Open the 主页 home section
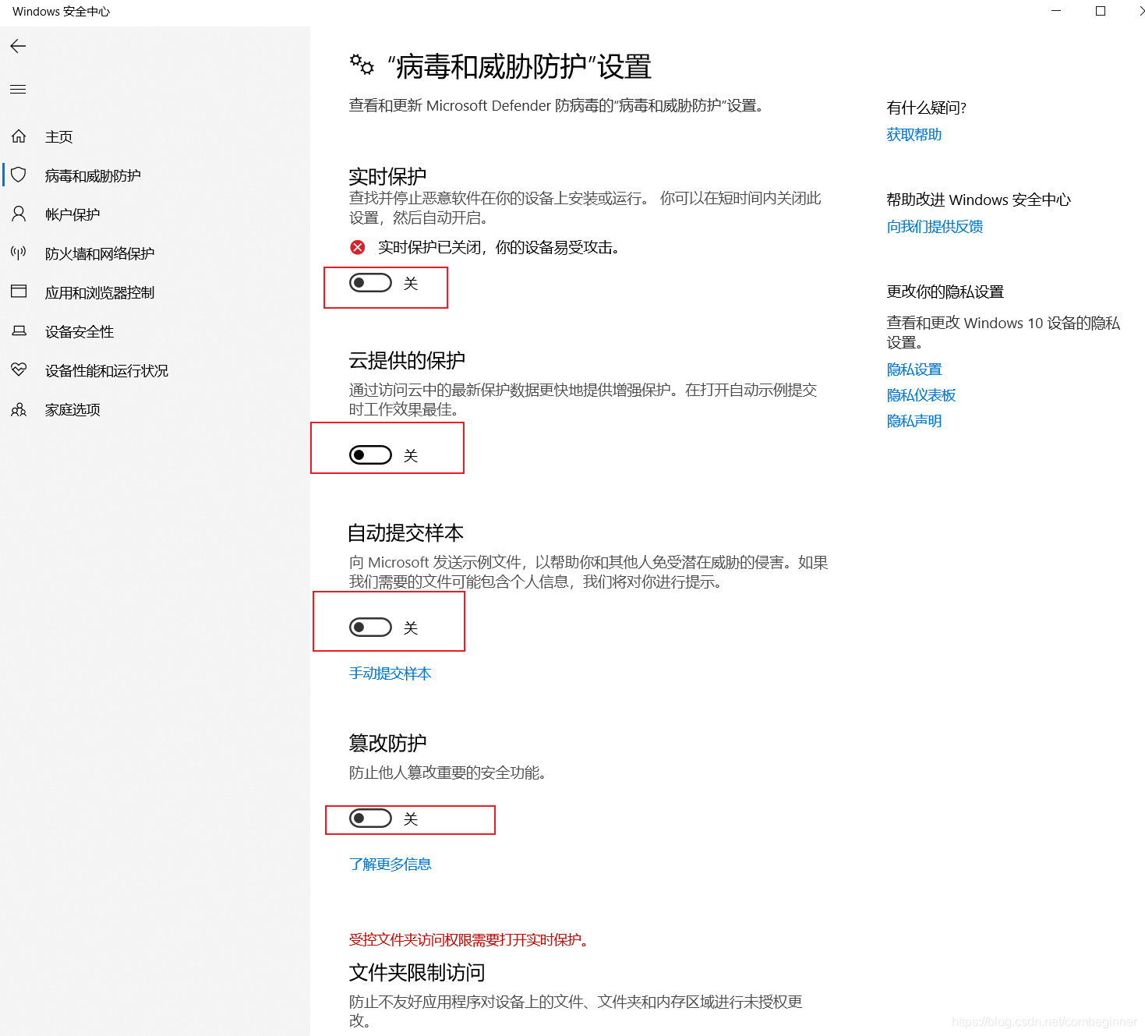1145x1036 pixels. [x=59, y=136]
